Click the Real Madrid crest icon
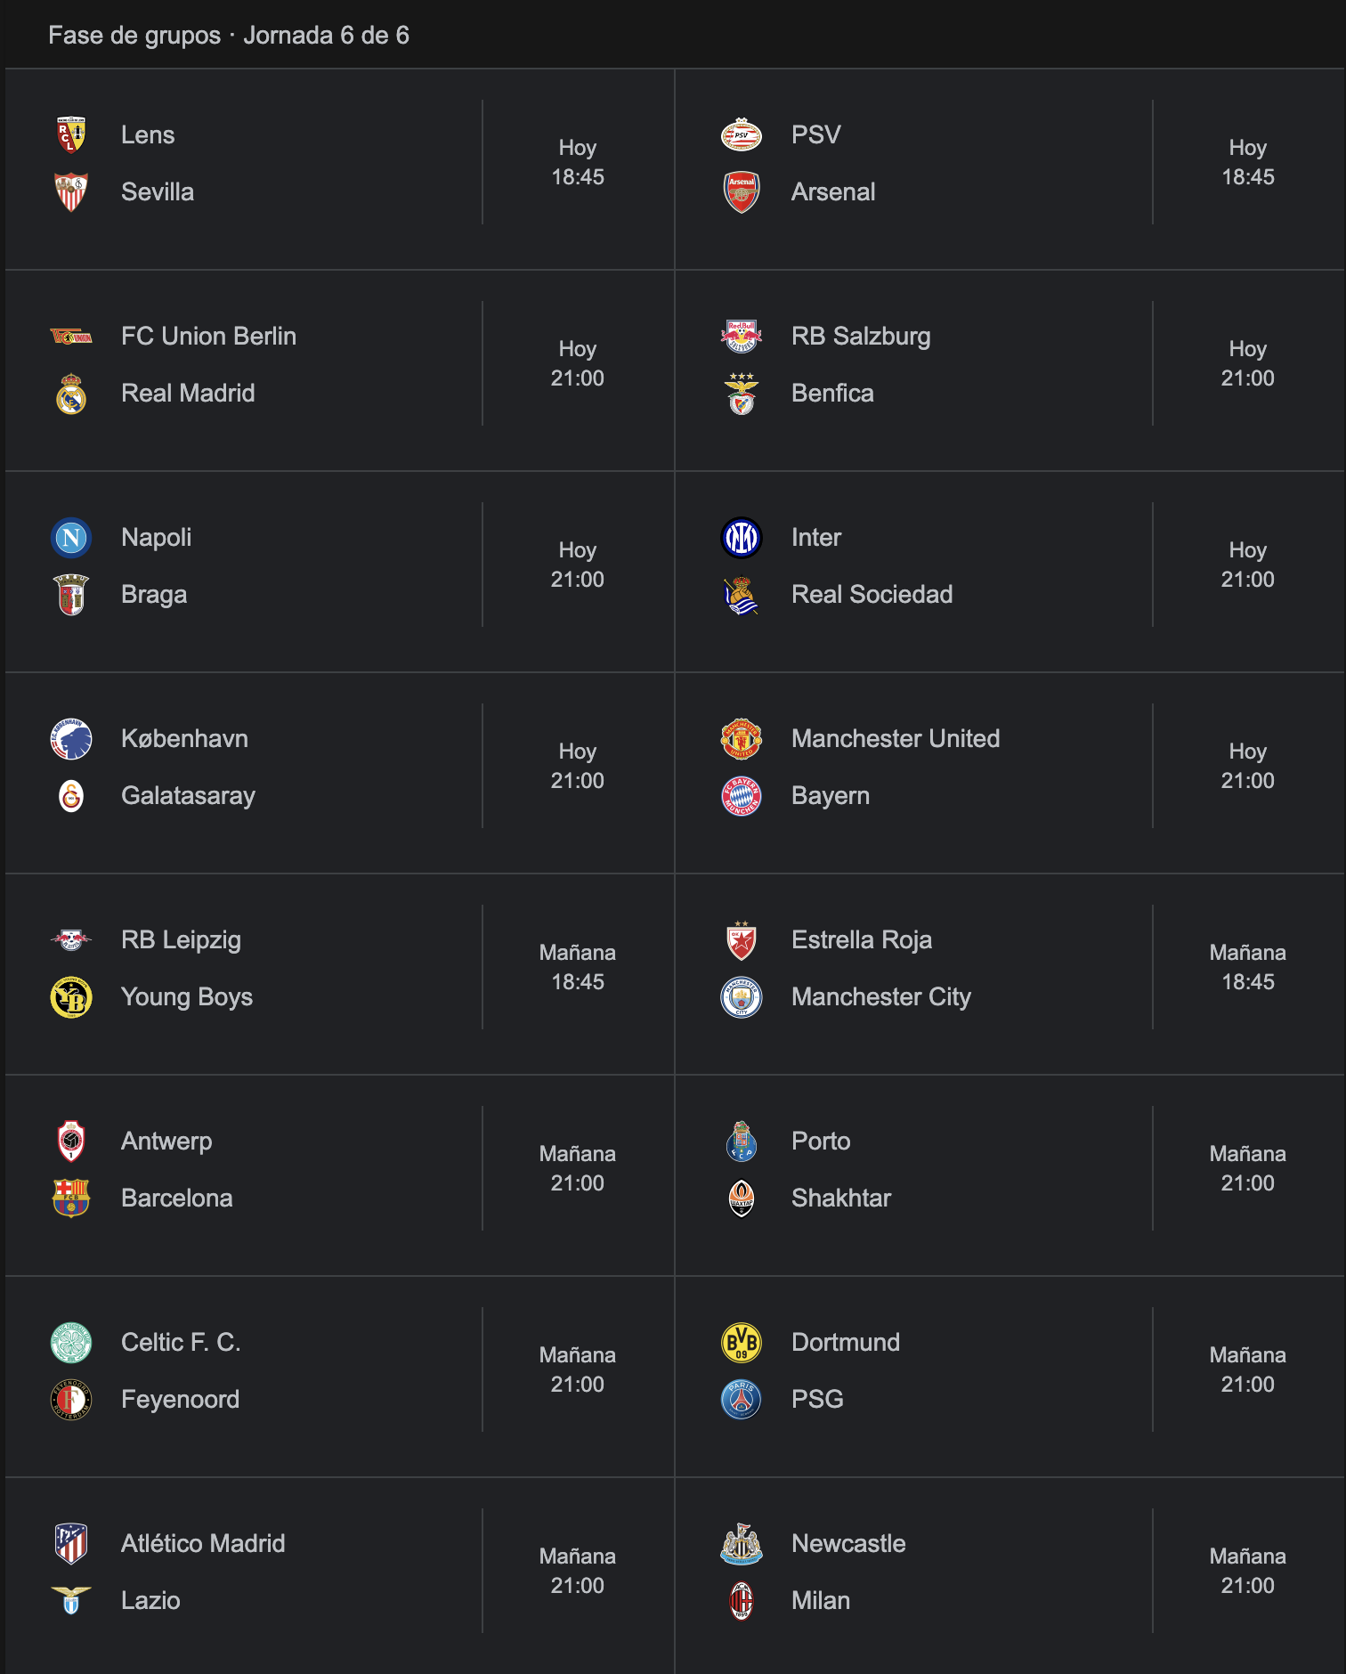Viewport: 1346px width, 1674px height. pyautogui.click(x=71, y=394)
